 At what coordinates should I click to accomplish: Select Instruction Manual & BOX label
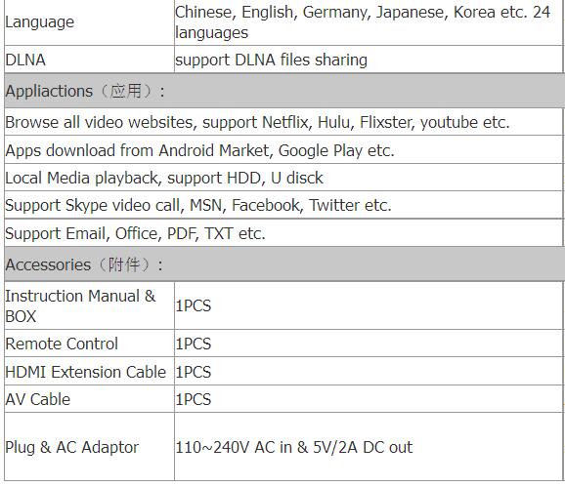point(80,306)
